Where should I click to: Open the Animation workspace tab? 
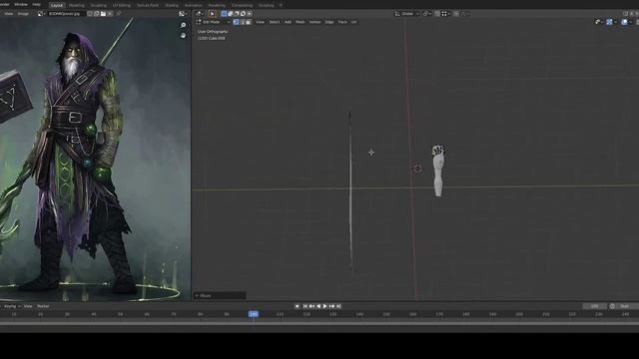click(x=193, y=5)
